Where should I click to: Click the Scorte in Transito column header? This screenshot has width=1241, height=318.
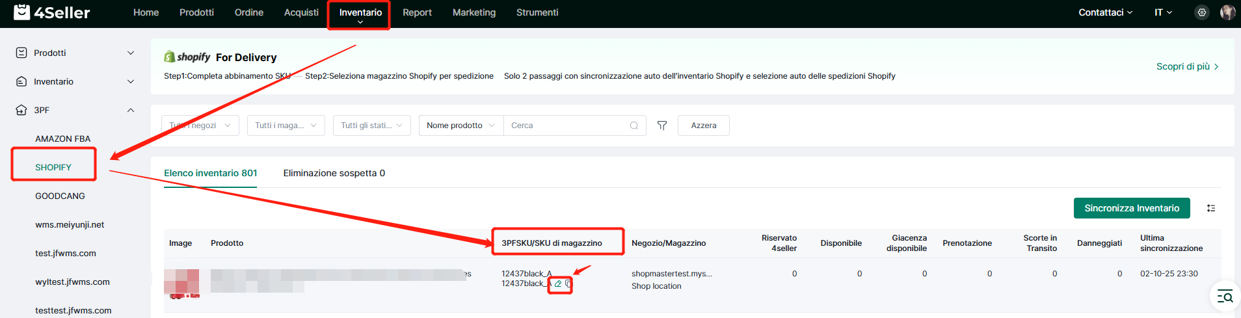point(1040,243)
